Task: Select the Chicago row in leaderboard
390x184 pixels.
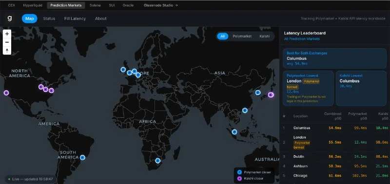Action: [x=334, y=176]
